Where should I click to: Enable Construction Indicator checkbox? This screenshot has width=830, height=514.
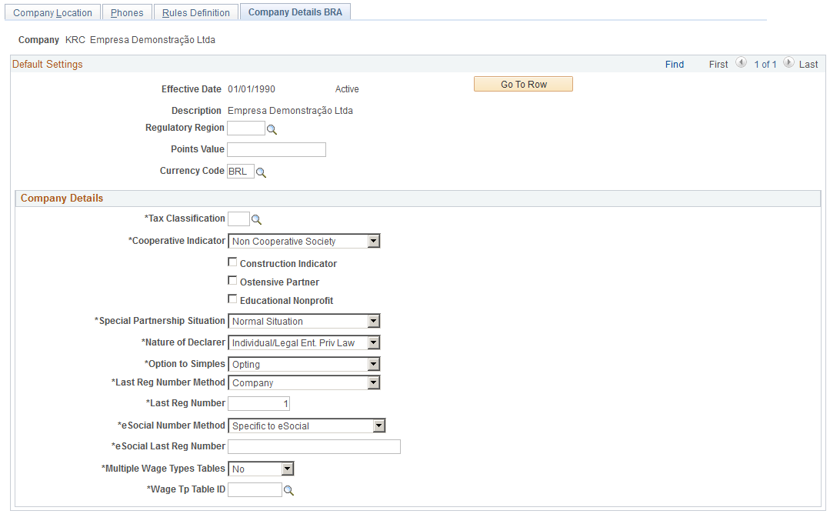232,262
